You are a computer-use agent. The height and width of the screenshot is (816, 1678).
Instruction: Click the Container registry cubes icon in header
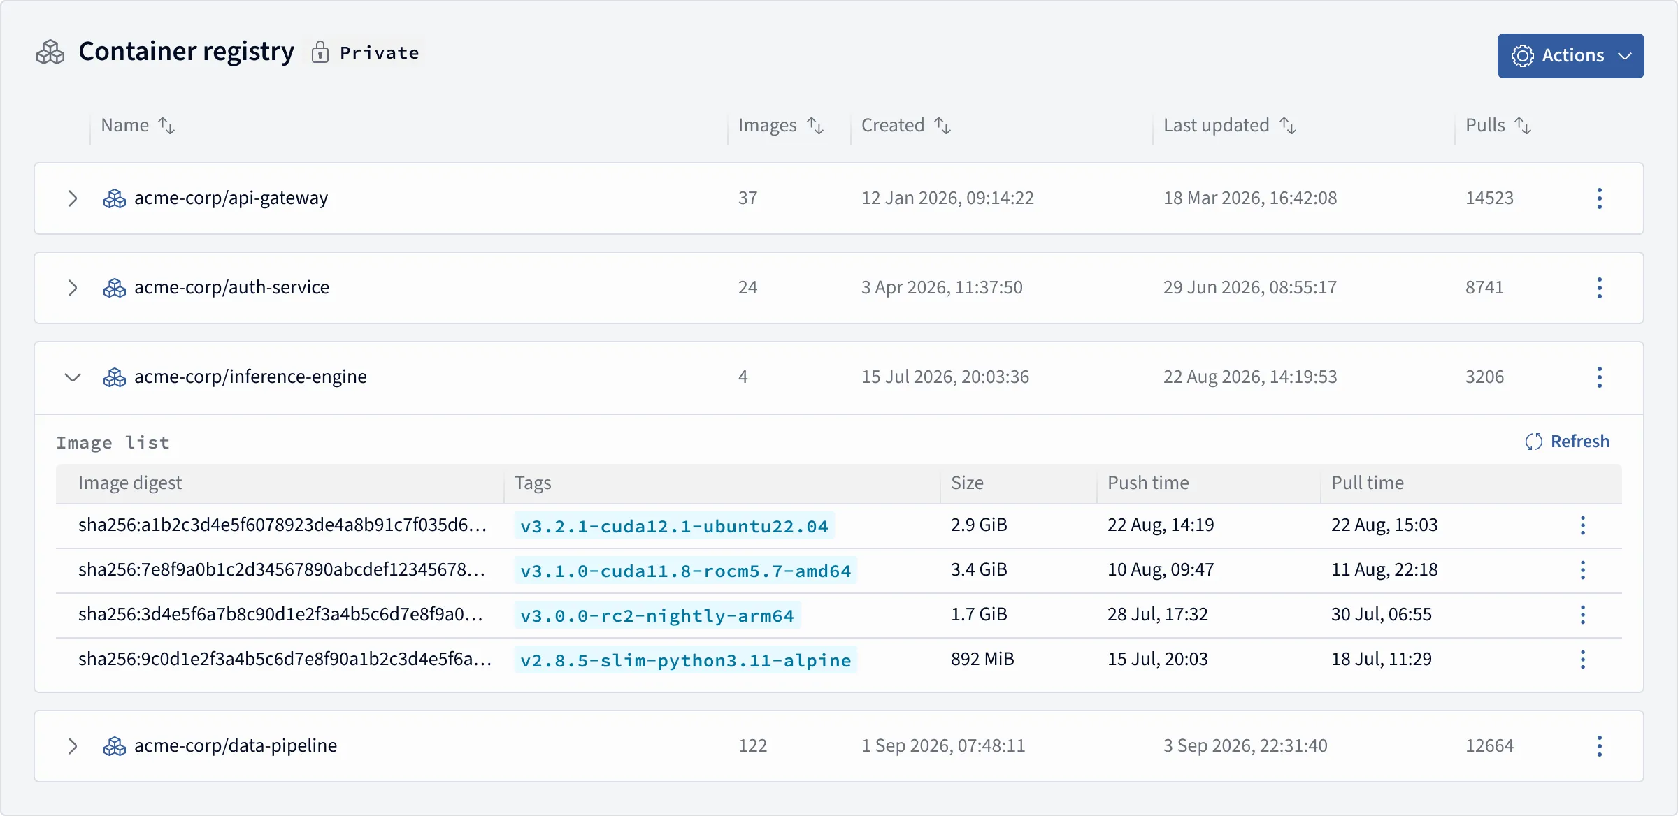pyautogui.click(x=50, y=52)
